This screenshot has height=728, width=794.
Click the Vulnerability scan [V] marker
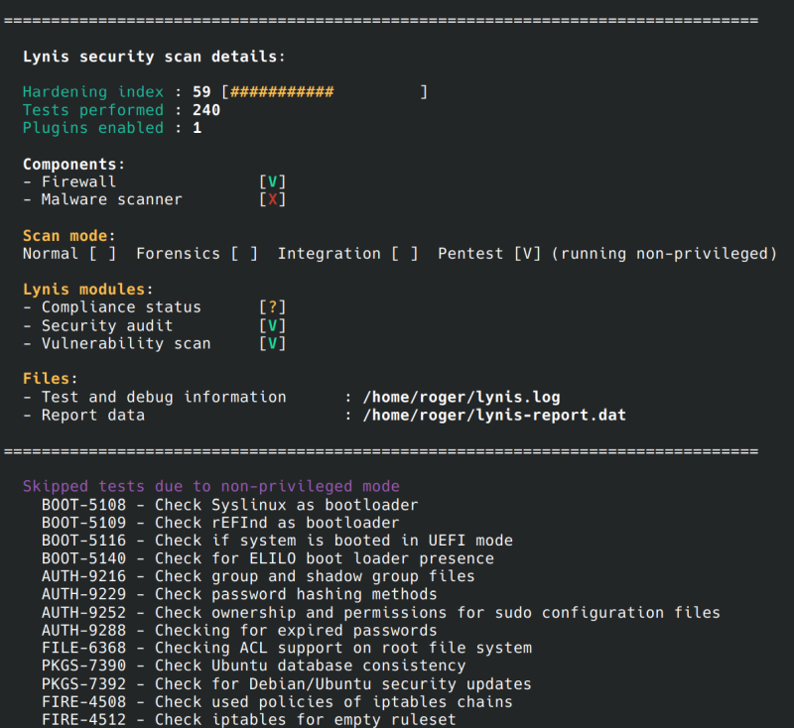coord(272,343)
